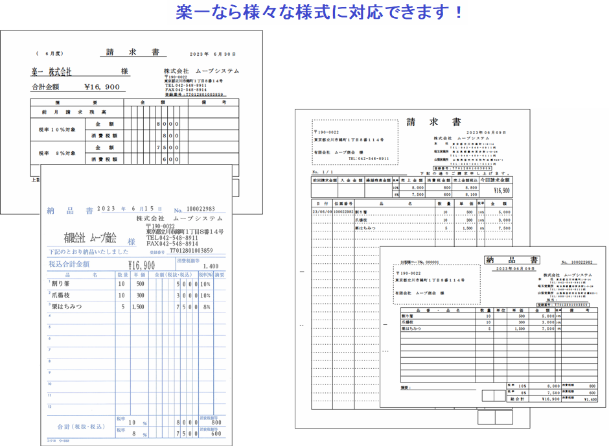609x446 pixels.
Task: Click the blue 納品書 title
Action: point(70,211)
